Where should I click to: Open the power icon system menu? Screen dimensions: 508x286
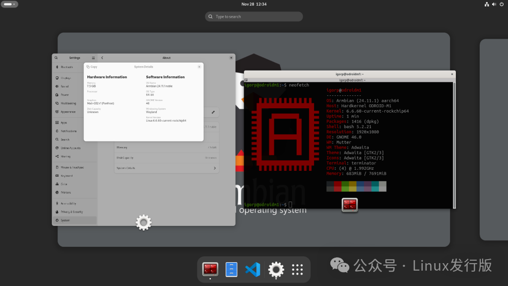(x=501, y=4)
